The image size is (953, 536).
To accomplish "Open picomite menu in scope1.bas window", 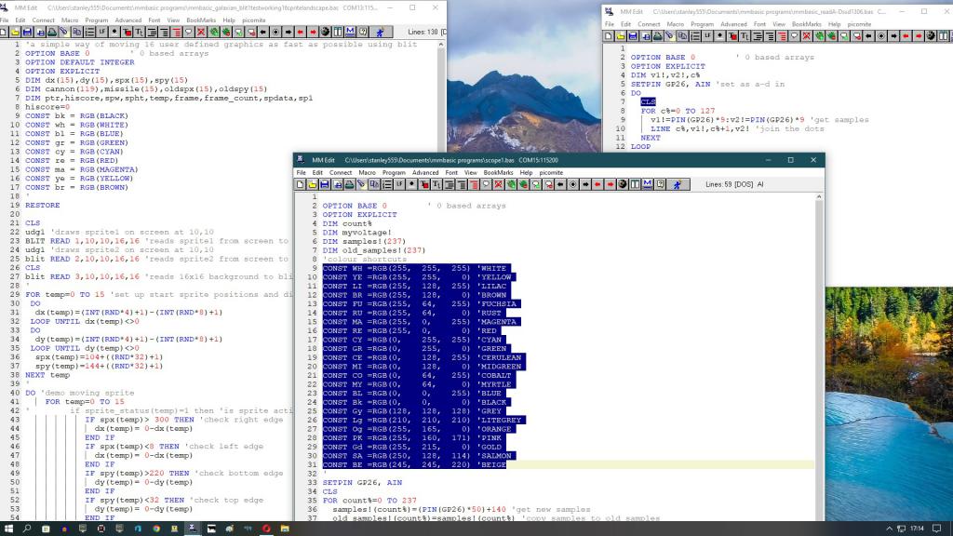I will point(551,172).
